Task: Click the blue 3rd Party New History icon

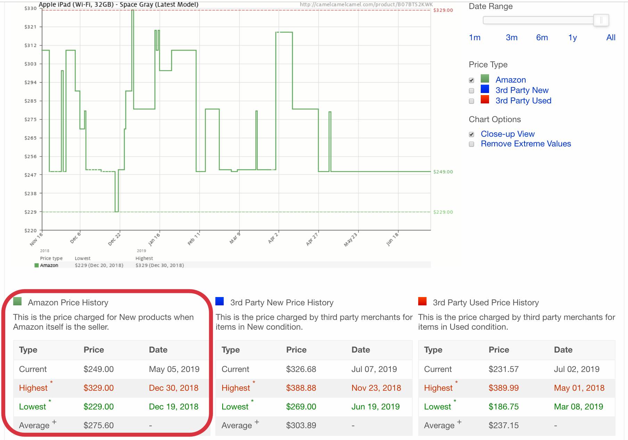Action: point(220,301)
